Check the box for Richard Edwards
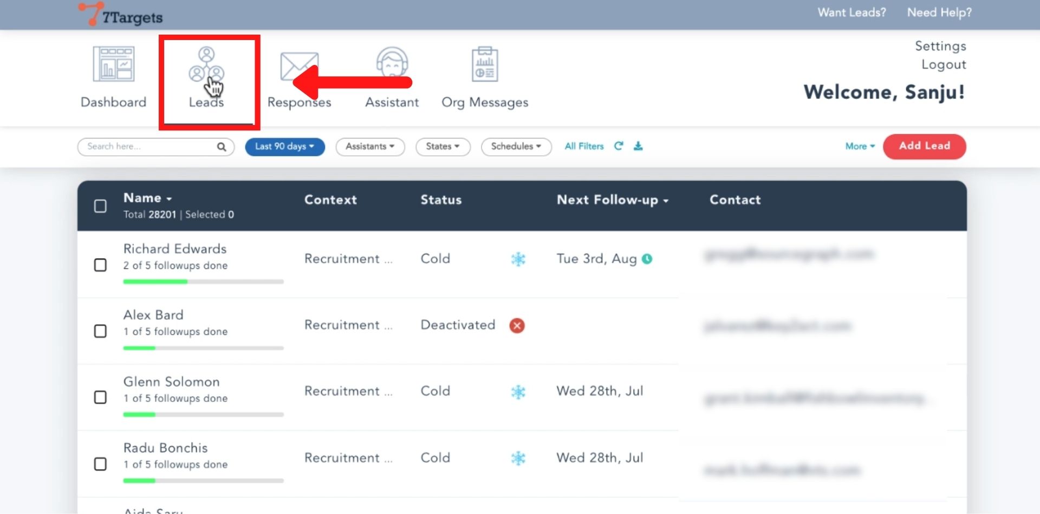Image resolution: width=1040 pixels, height=514 pixels. [100, 265]
